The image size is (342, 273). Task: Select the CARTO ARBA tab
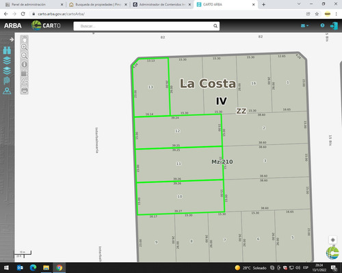[225, 4]
